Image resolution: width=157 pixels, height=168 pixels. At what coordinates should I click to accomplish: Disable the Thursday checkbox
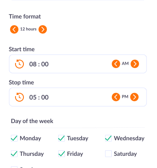point(14,154)
